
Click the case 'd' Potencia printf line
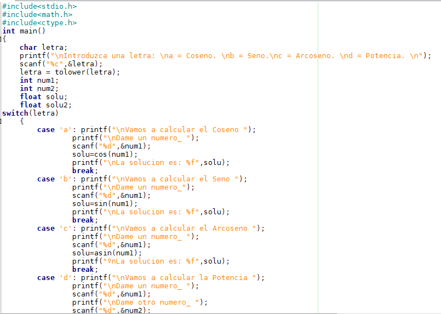pyautogui.click(x=151, y=278)
